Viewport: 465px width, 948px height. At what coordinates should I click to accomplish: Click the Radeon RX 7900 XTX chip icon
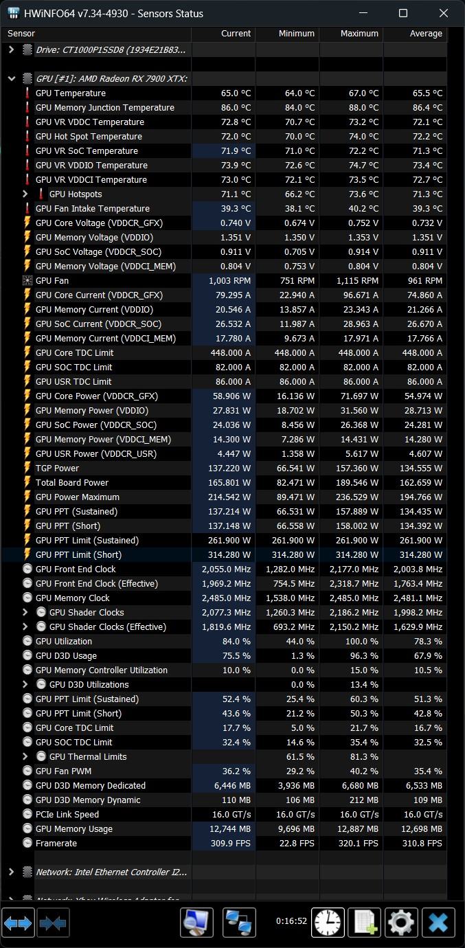tap(27, 78)
